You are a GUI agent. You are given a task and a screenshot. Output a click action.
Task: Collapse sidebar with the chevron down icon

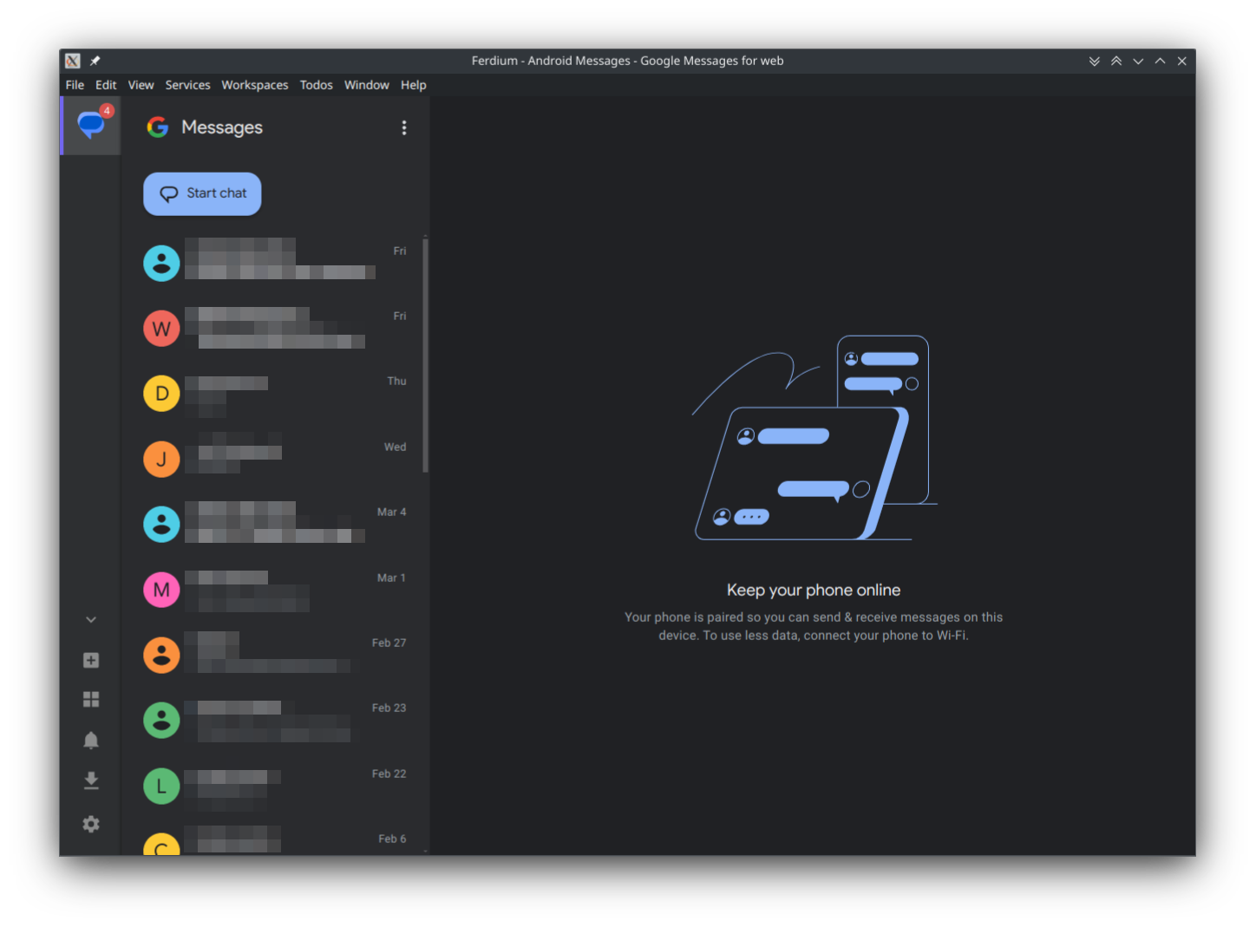91,619
